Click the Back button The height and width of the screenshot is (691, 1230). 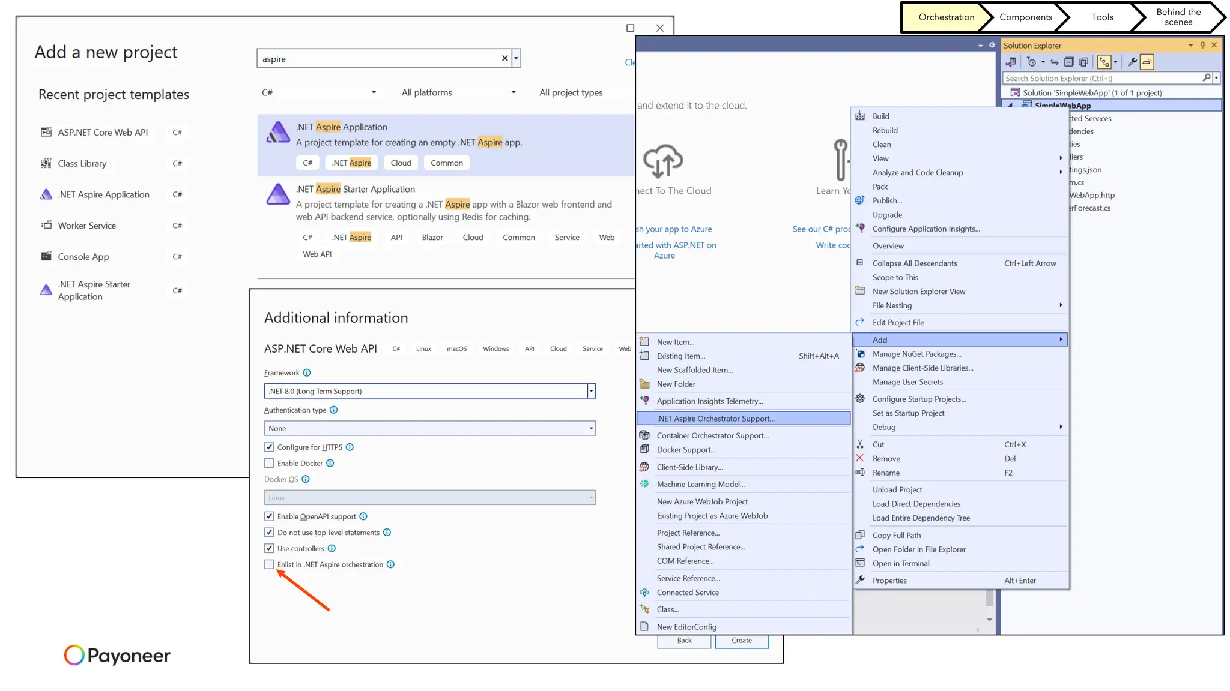pos(684,641)
